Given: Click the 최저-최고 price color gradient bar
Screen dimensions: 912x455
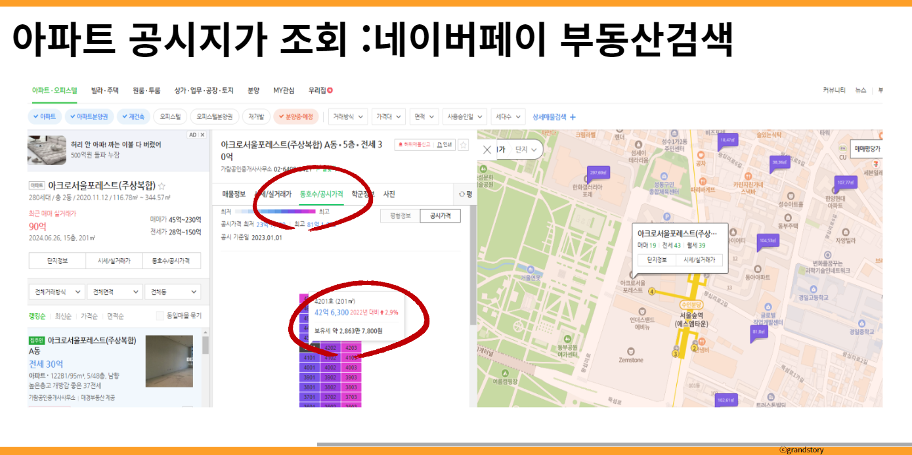Looking at the screenshot, I should [274, 212].
